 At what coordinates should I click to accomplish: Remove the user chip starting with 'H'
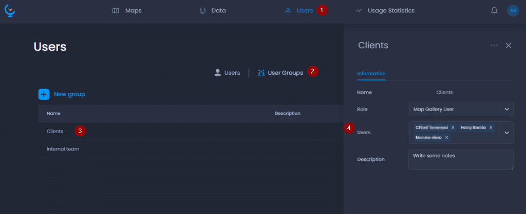491,127
